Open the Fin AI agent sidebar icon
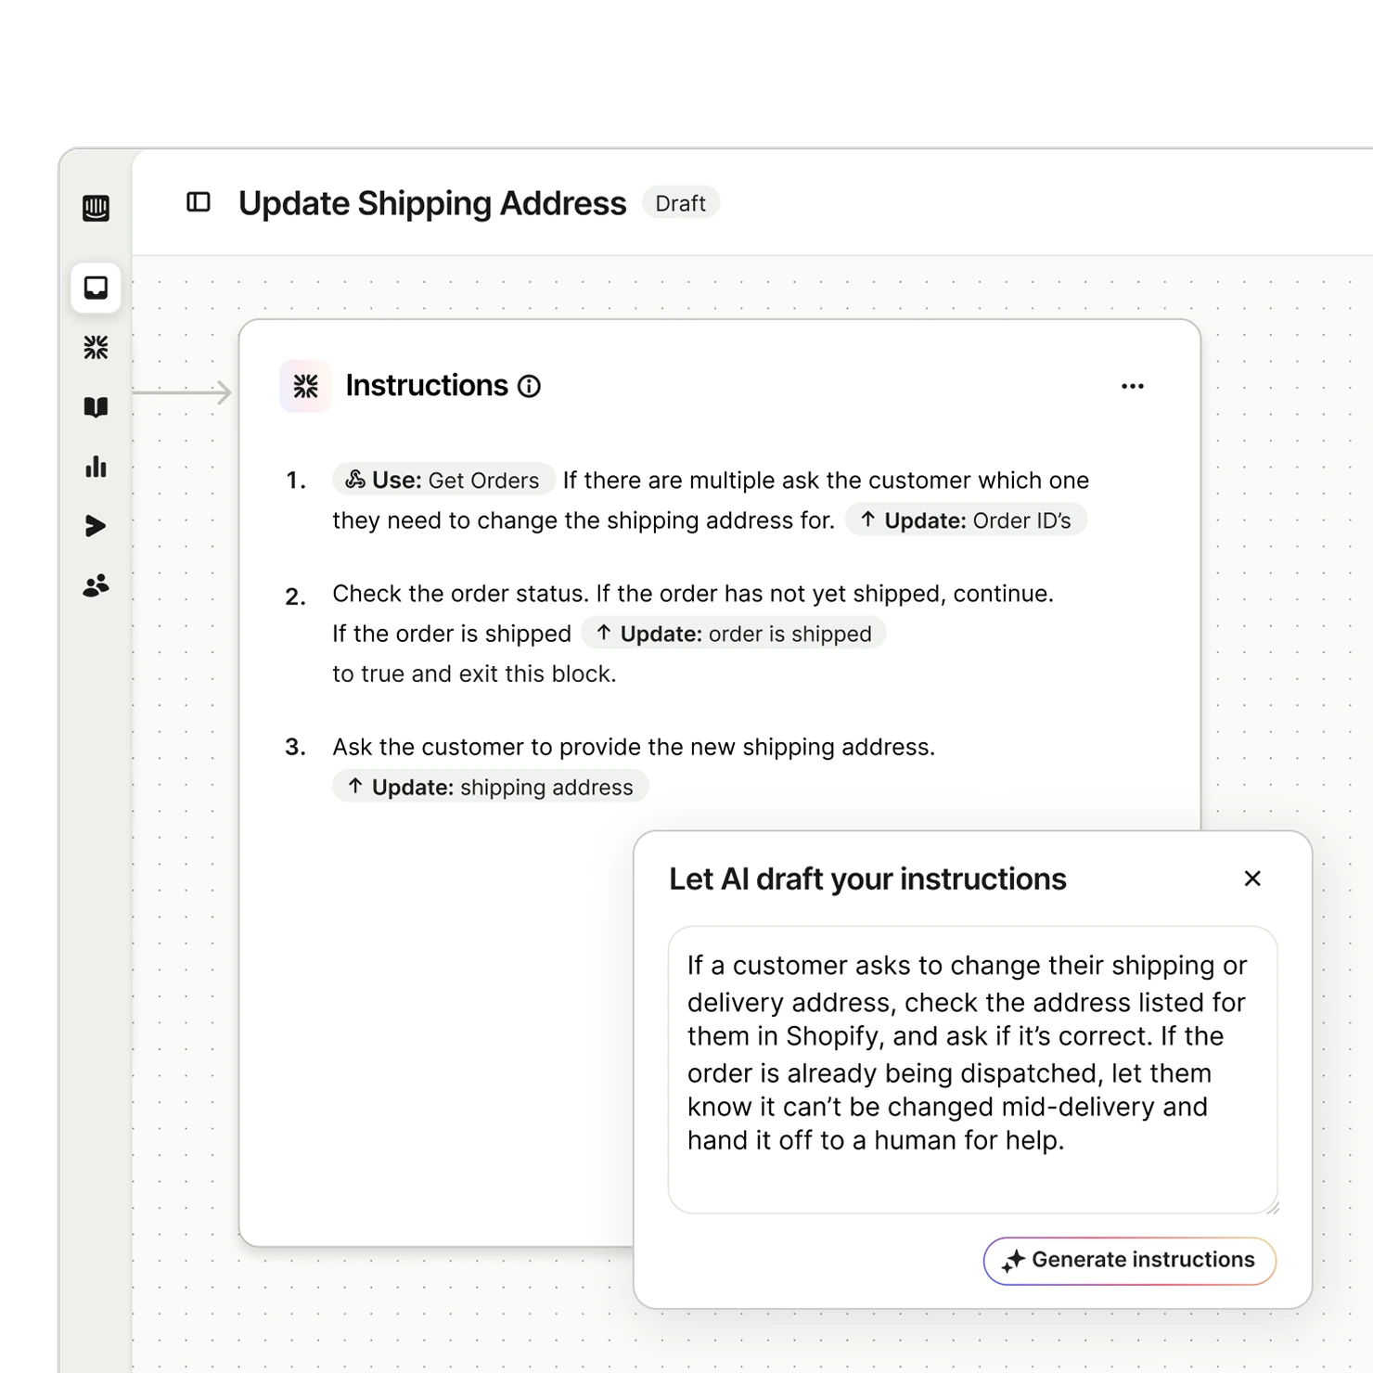The height and width of the screenshot is (1373, 1373). coord(96,348)
